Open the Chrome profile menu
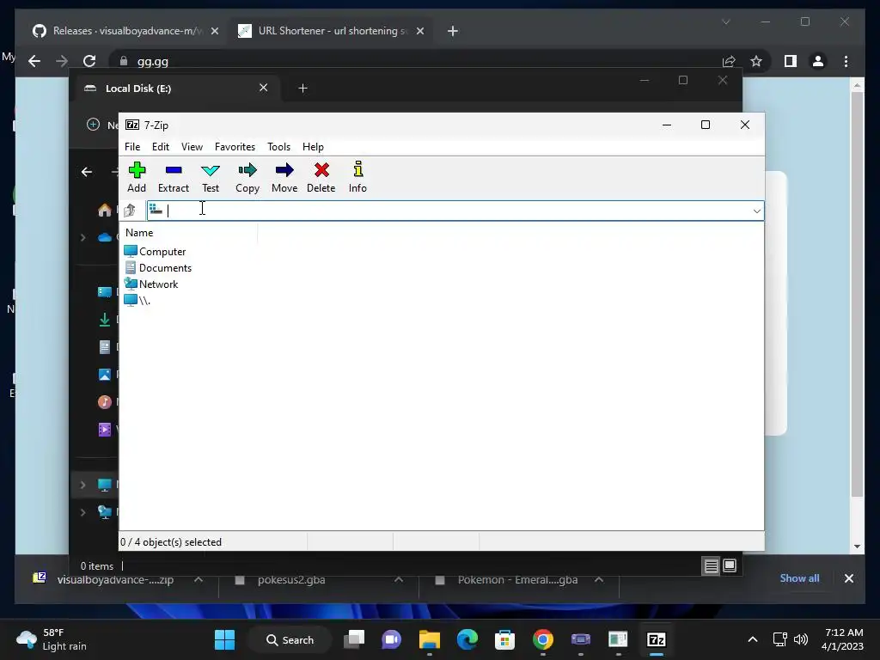 (x=818, y=61)
